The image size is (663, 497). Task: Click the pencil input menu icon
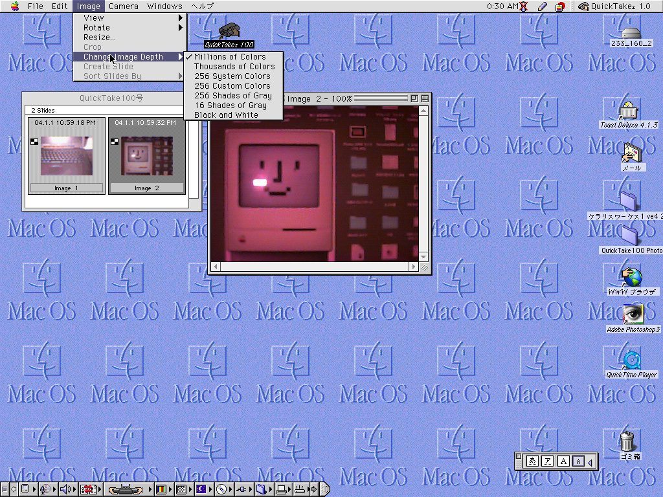(543, 6)
